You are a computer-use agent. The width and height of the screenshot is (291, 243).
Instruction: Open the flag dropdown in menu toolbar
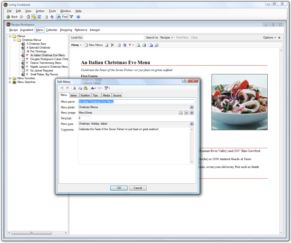point(131,45)
